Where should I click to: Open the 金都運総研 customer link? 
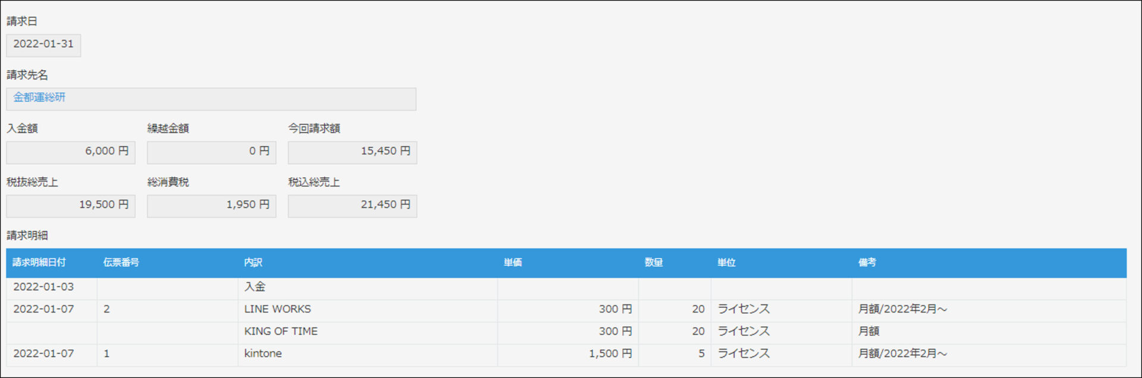tap(39, 97)
